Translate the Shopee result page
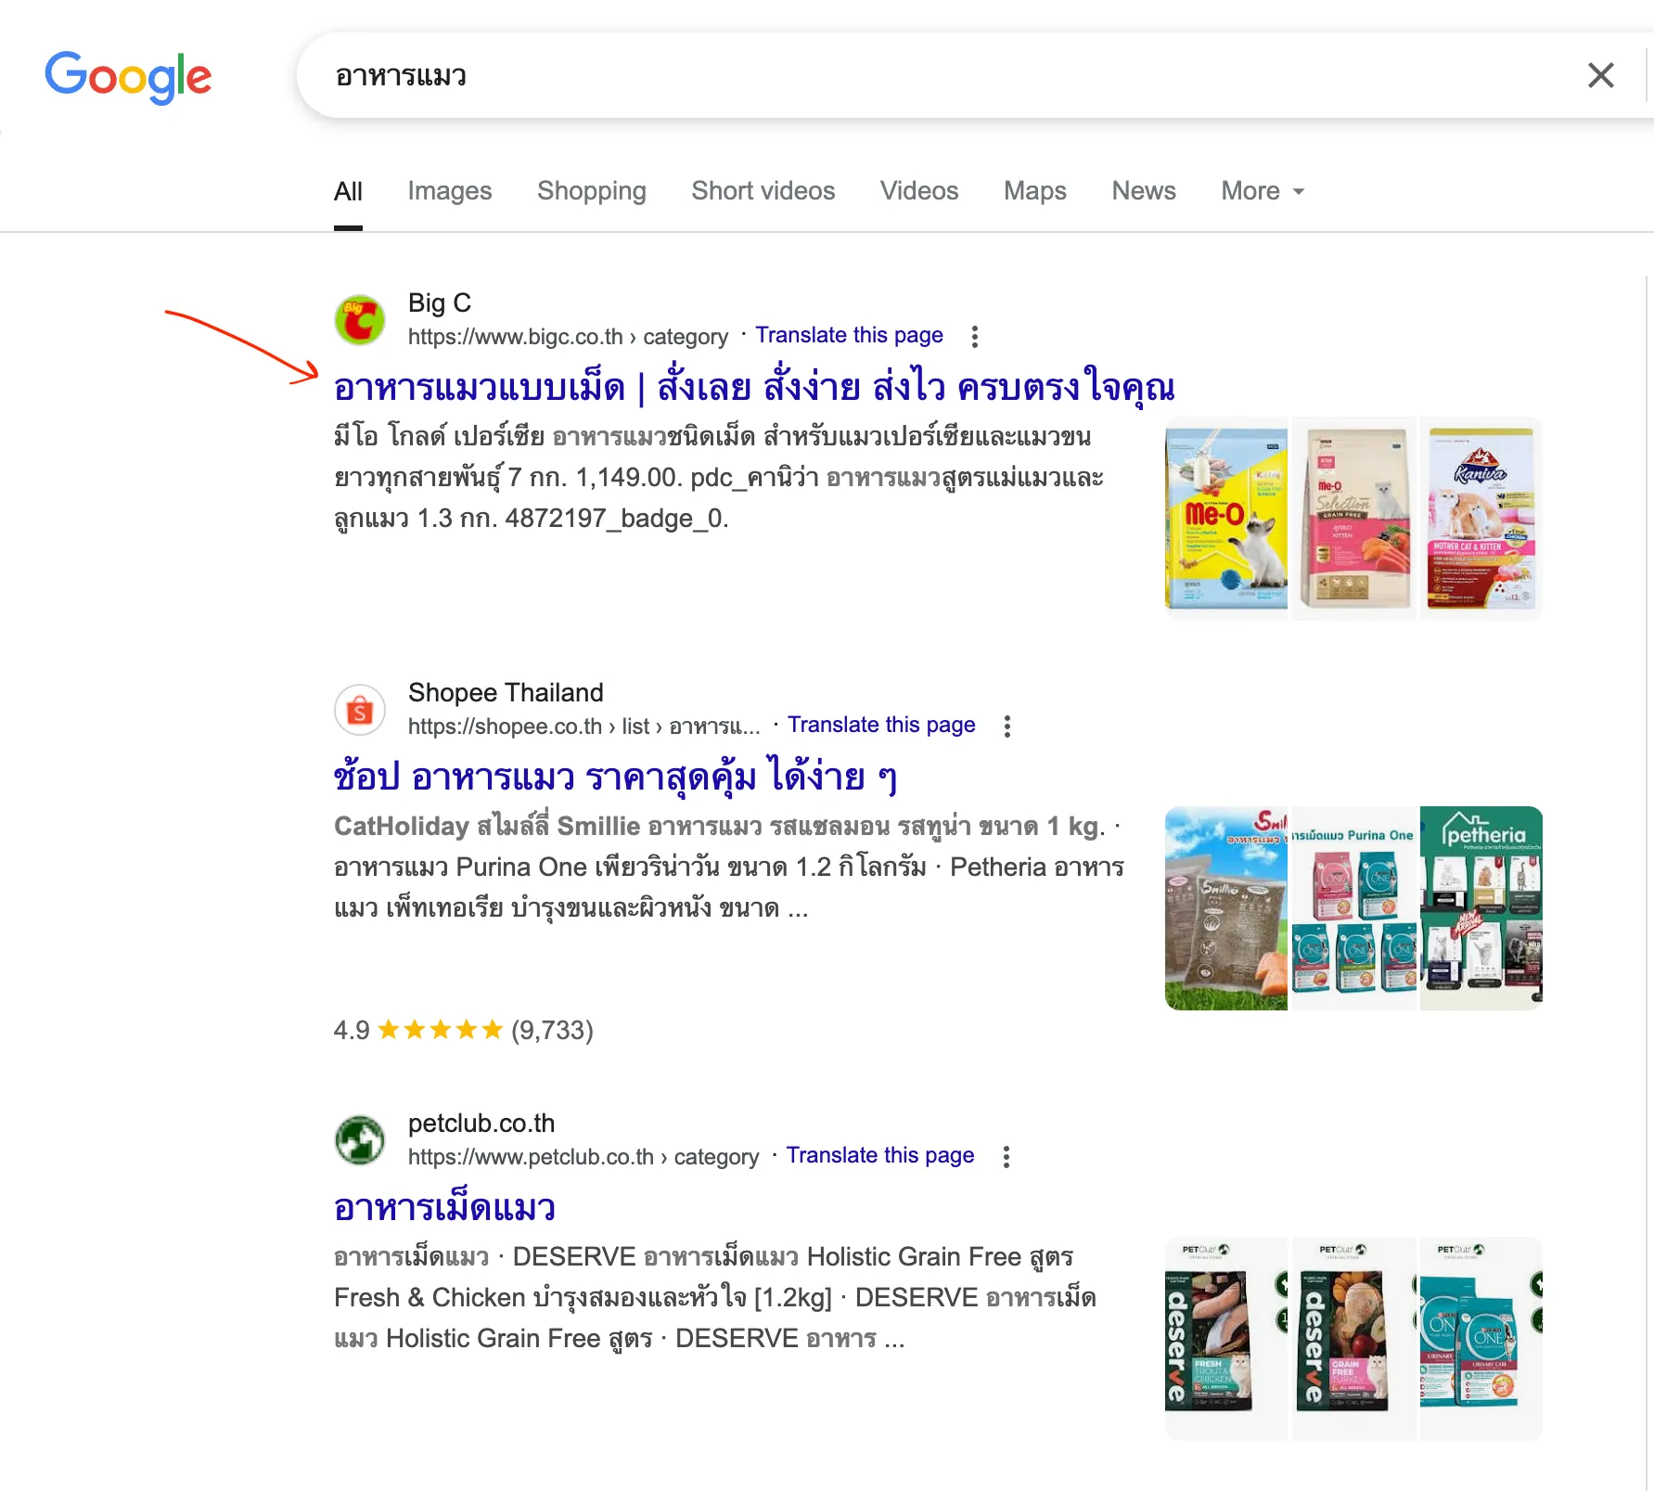This screenshot has width=1654, height=1491. 881,725
